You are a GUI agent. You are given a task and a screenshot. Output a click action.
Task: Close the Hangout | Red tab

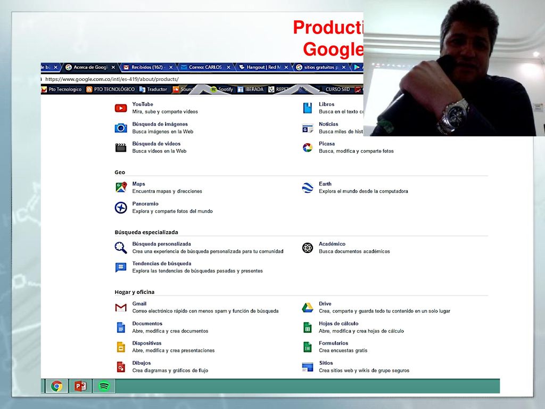286,68
